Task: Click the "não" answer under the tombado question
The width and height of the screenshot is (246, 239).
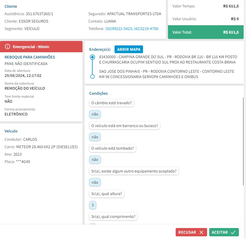Action: [x=95, y=159]
